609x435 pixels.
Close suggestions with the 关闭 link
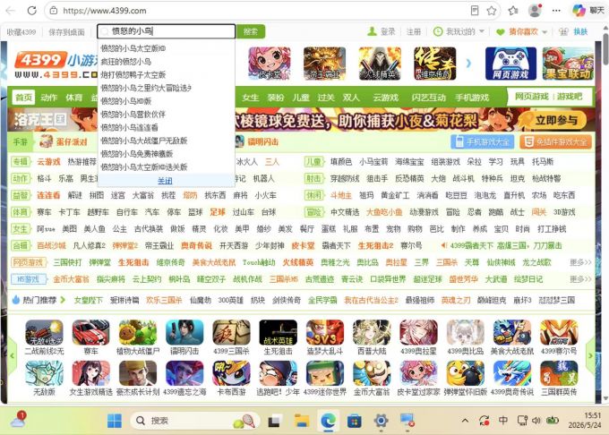tap(165, 181)
